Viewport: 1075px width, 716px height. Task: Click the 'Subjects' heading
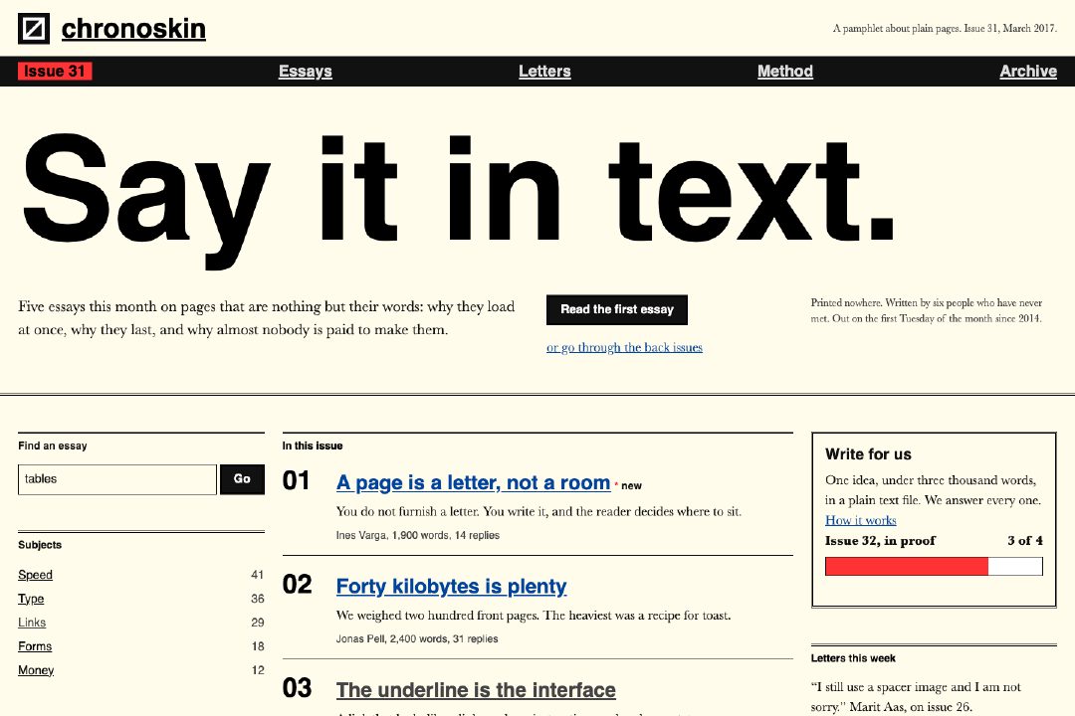tap(40, 545)
